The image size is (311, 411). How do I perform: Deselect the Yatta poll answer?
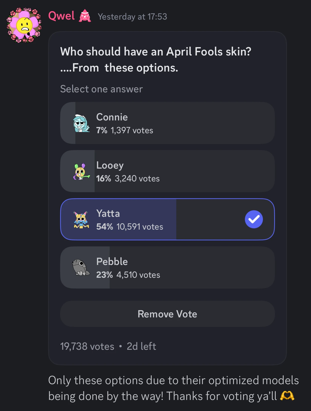tap(168, 219)
